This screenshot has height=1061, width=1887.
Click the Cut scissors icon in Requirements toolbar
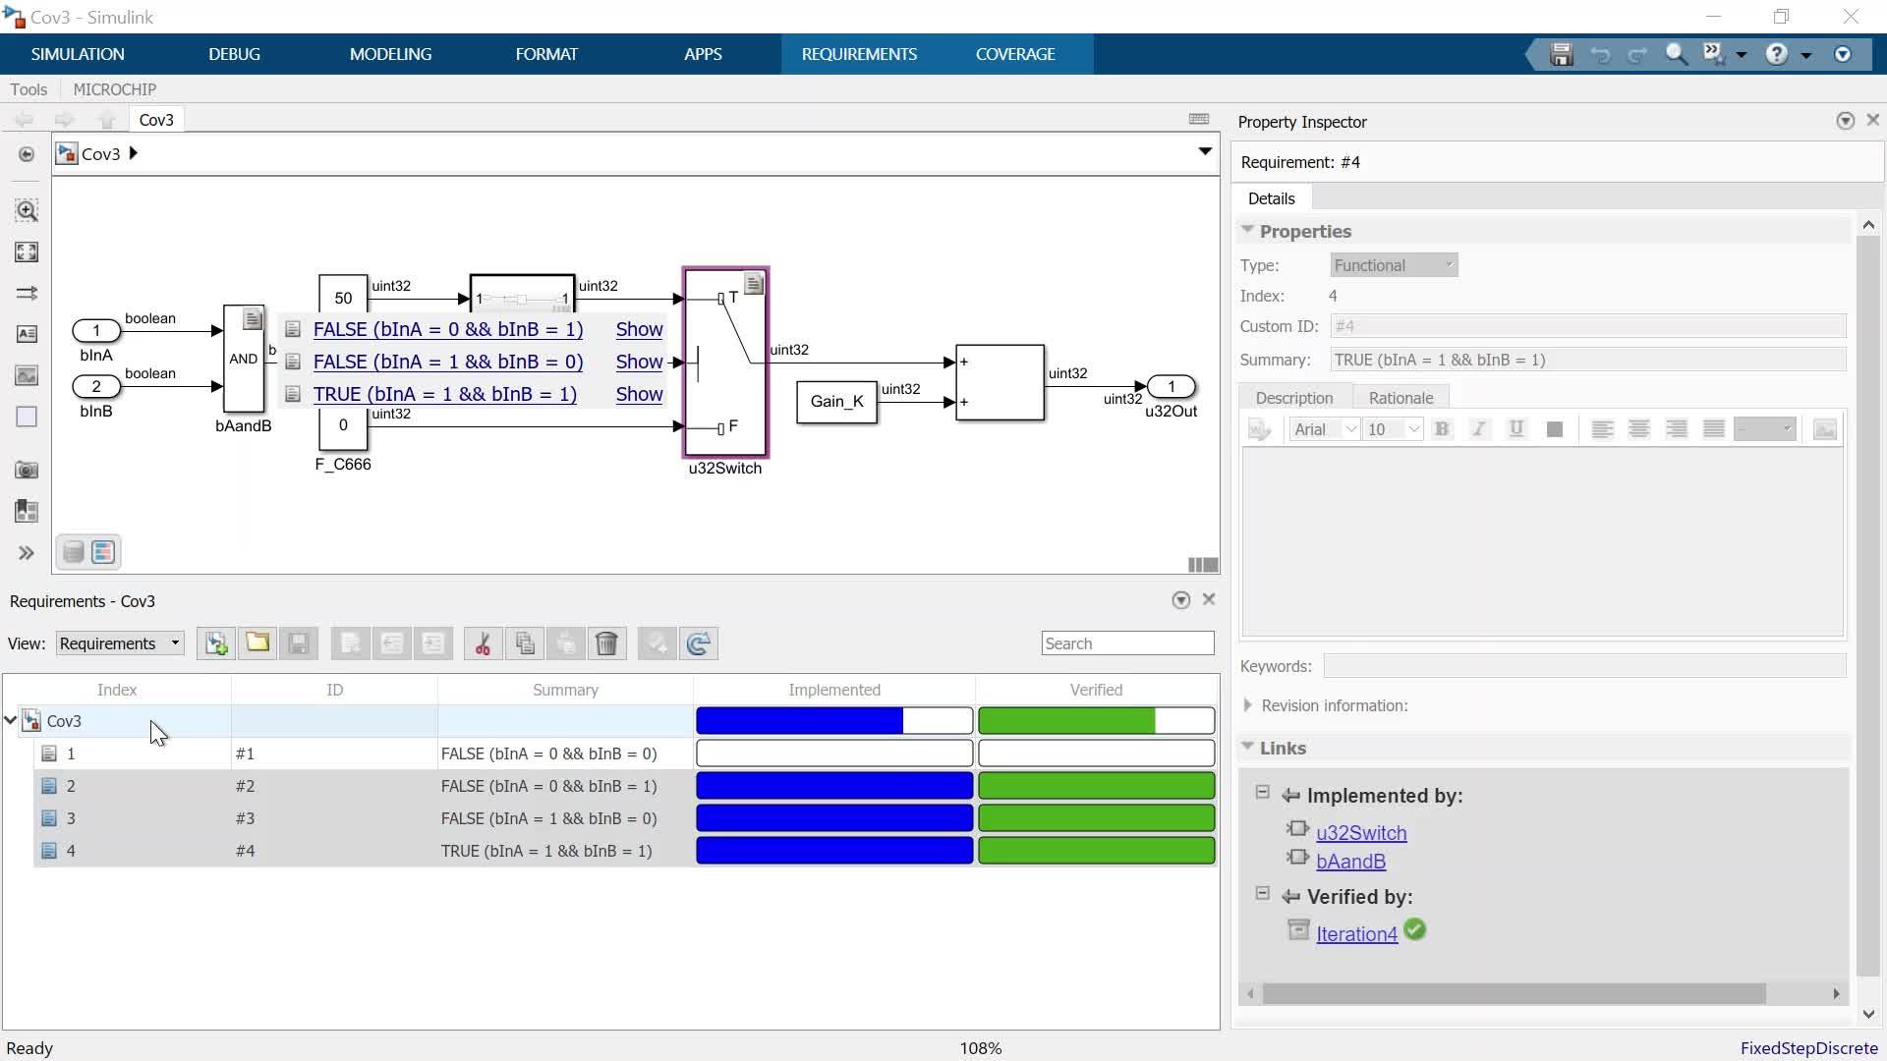[483, 643]
